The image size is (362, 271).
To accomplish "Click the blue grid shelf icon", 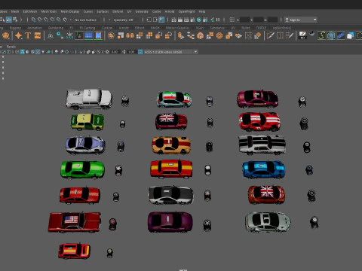I will (88, 35).
